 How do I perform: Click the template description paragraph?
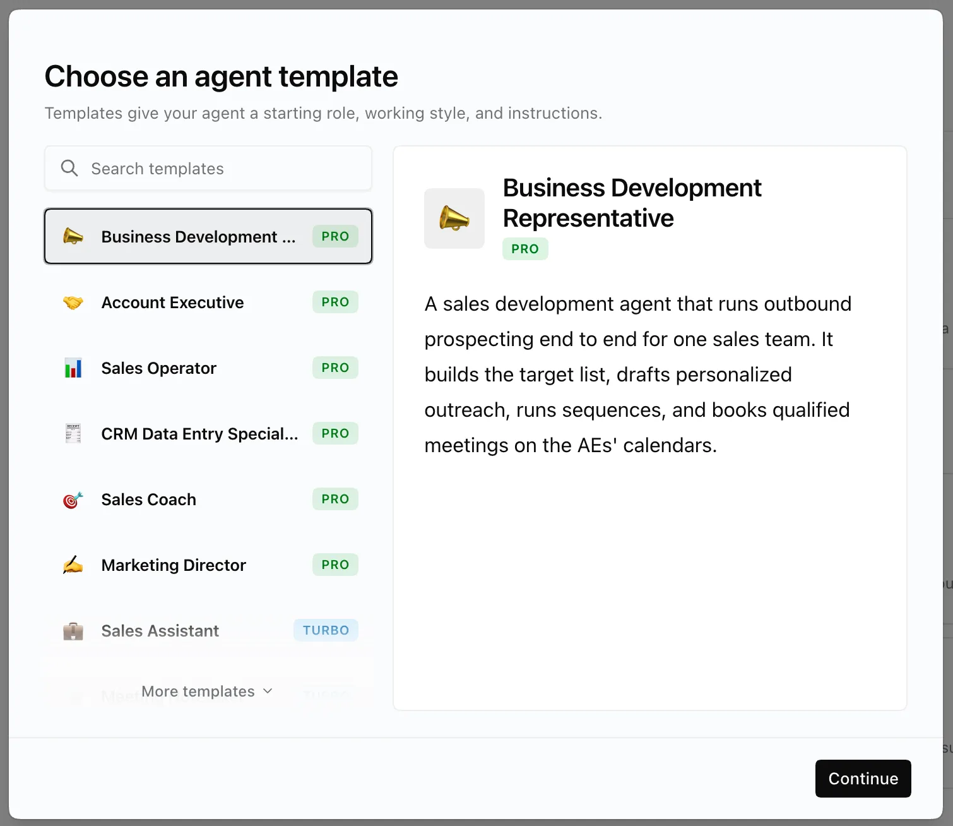(637, 374)
